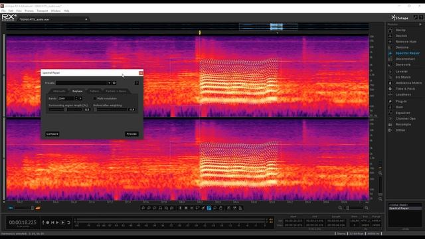The width and height of the screenshot is (425, 239).
Task: Open the Ambience Match module
Action: coord(408,83)
